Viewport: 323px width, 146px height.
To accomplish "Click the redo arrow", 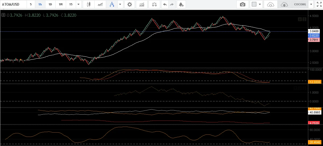I will pos(172,4).
